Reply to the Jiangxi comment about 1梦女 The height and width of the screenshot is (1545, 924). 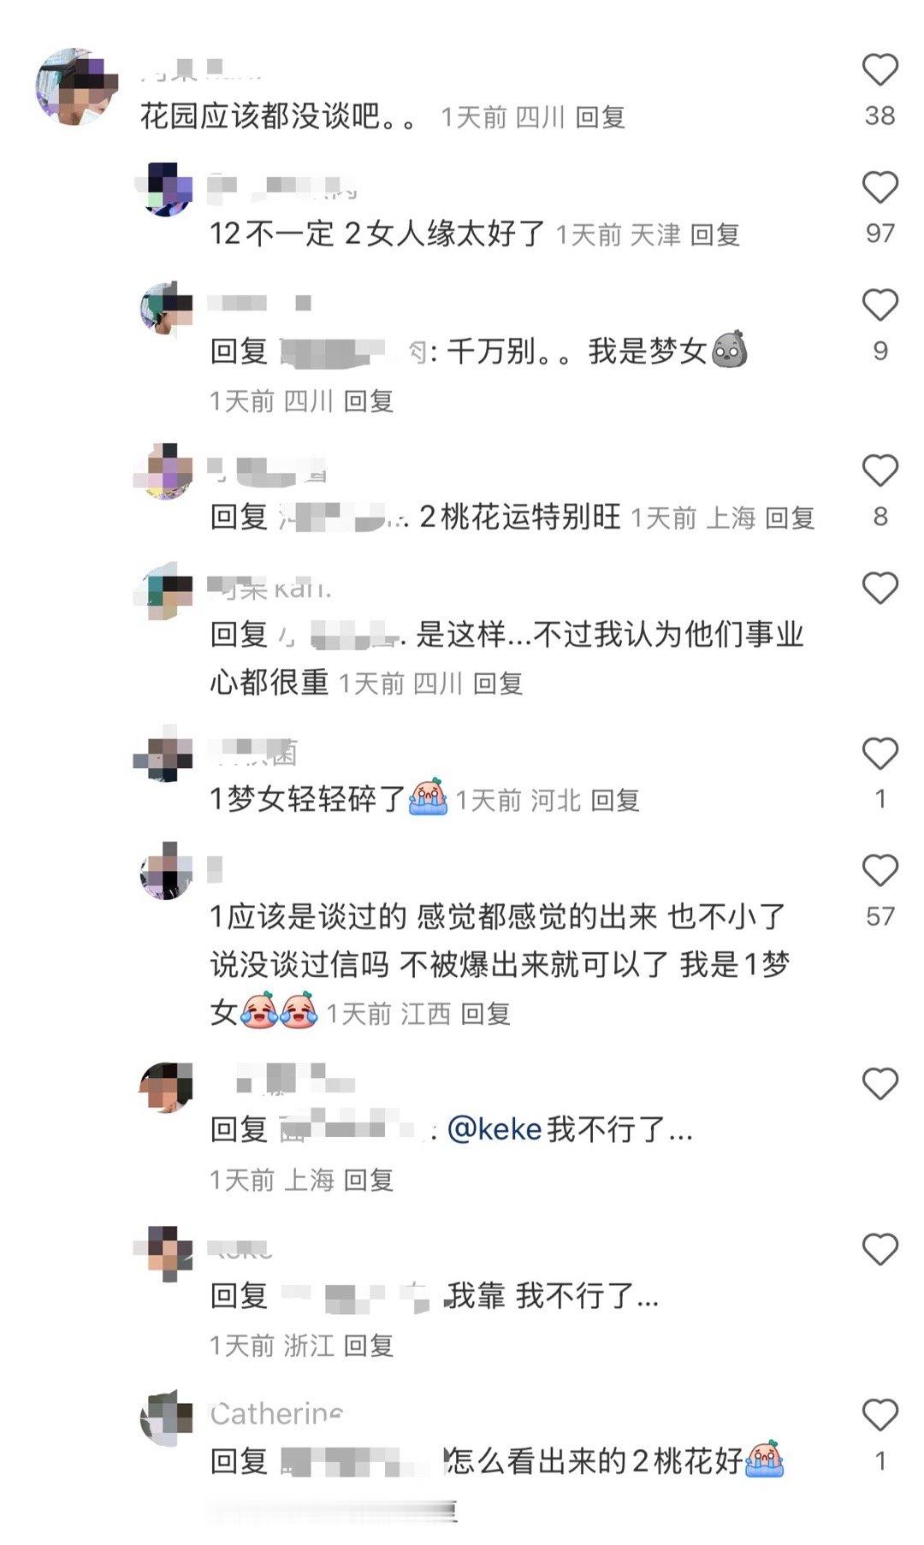(x=485, y=1014)
